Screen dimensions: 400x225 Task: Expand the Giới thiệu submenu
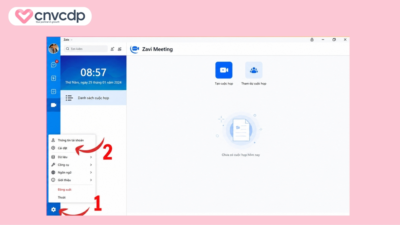click(x=72, y=180)
